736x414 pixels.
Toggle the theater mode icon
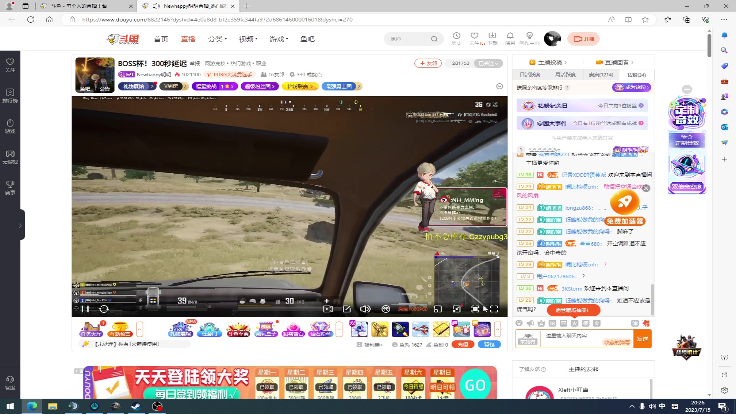(475, 309)
